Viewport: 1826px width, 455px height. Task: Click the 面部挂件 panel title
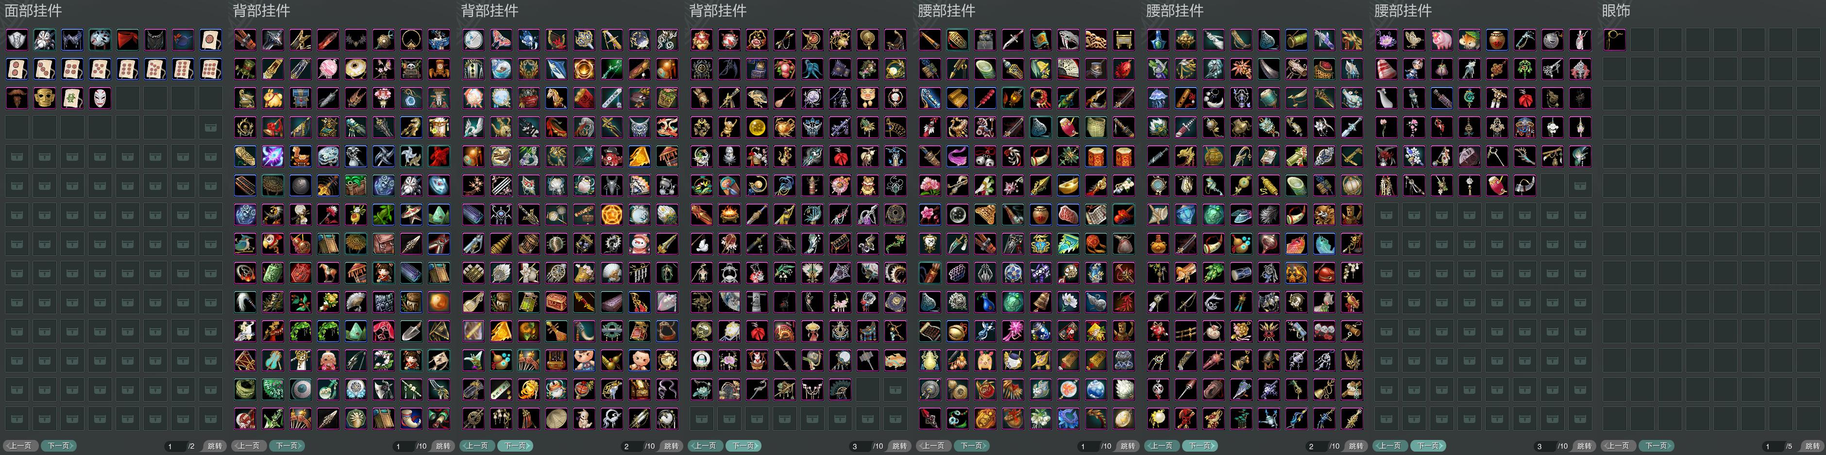tap(34, 11)
